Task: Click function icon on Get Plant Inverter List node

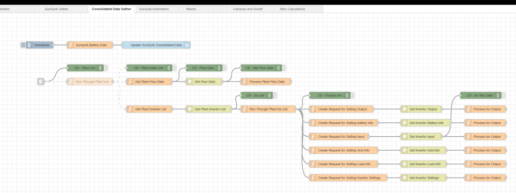Action: (x=130, y=109)
